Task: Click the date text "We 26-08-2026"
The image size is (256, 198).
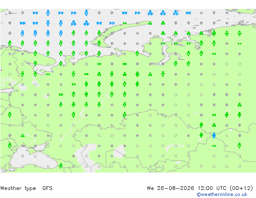Action: pos(170,188)
